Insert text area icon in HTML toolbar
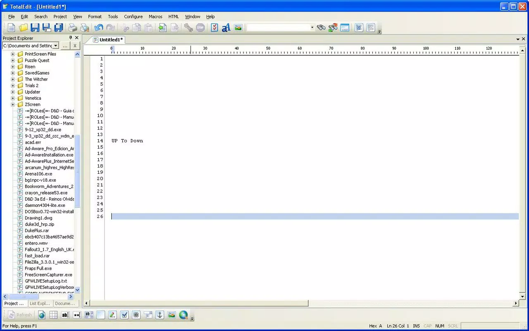529x331 pixels. (89, 315)
